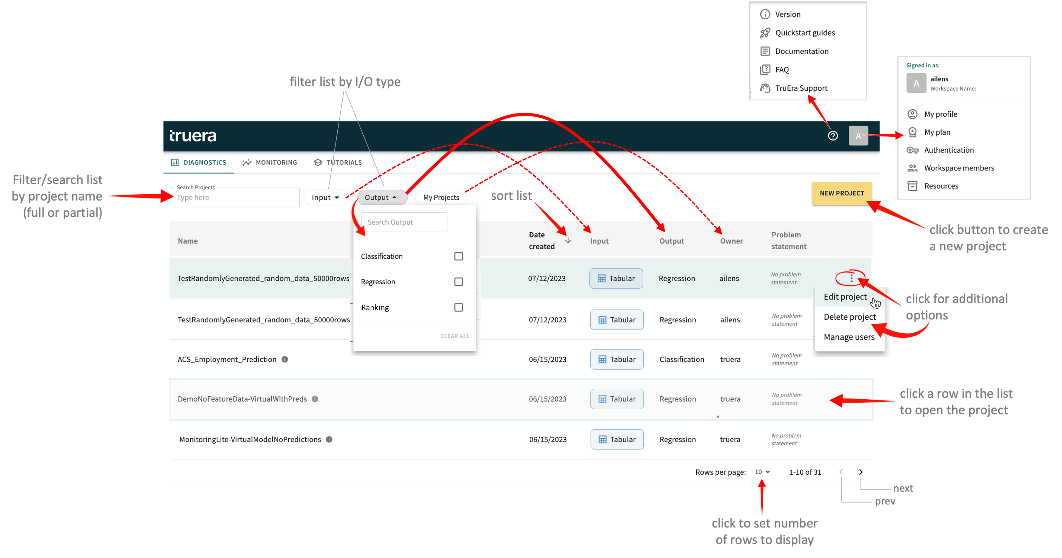1062x558 pixels.
Task: Click the Search Output input field
Action: tap(404, 222)
